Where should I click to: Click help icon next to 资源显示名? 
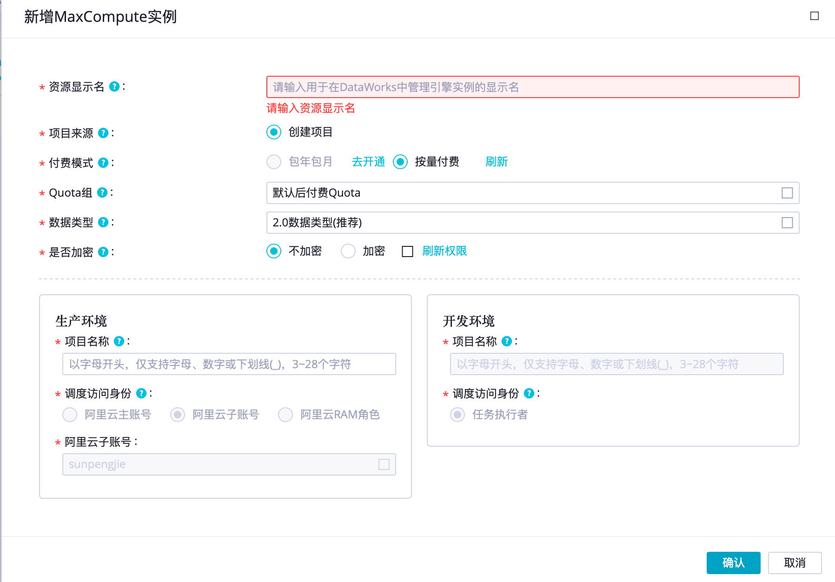pyautogui.click(x=114, y=86)
